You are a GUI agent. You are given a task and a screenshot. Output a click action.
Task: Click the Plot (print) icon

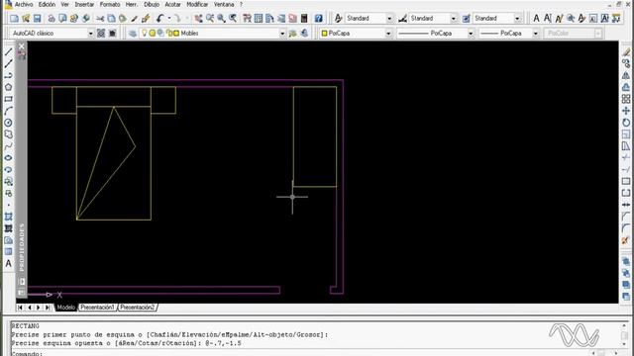click(52, 18)
